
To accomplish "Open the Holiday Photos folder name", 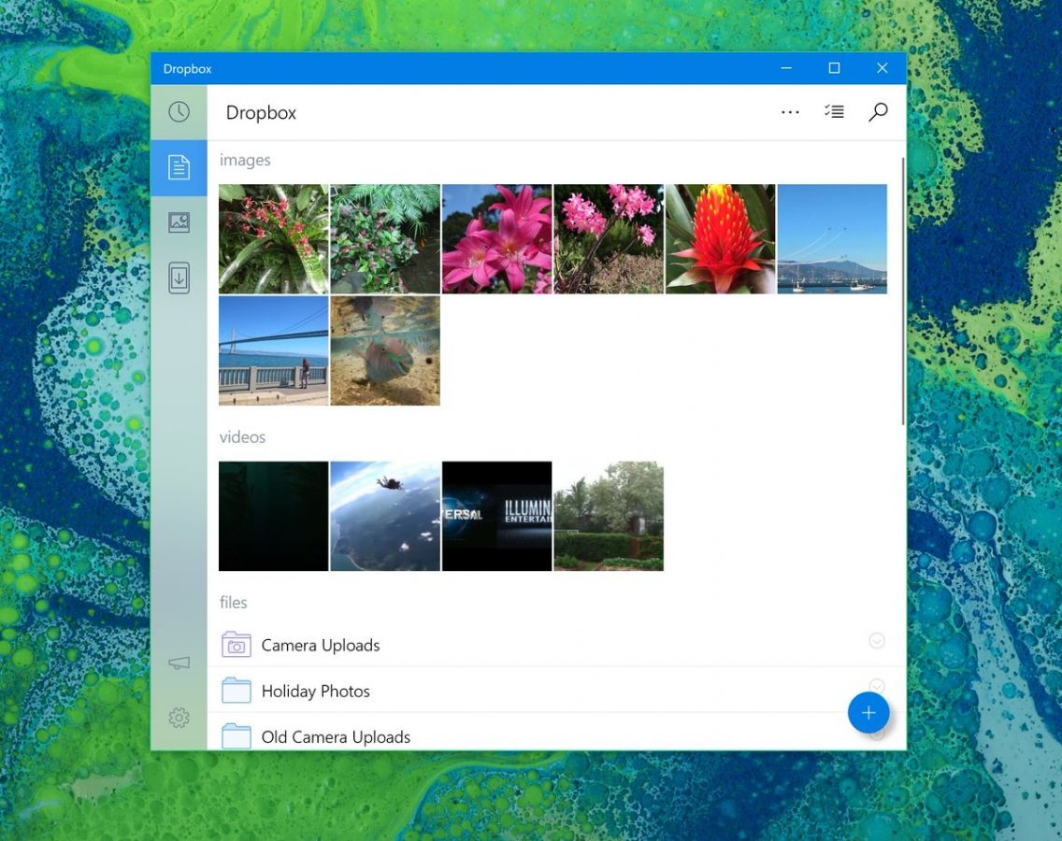I will (x=316, y=691).
